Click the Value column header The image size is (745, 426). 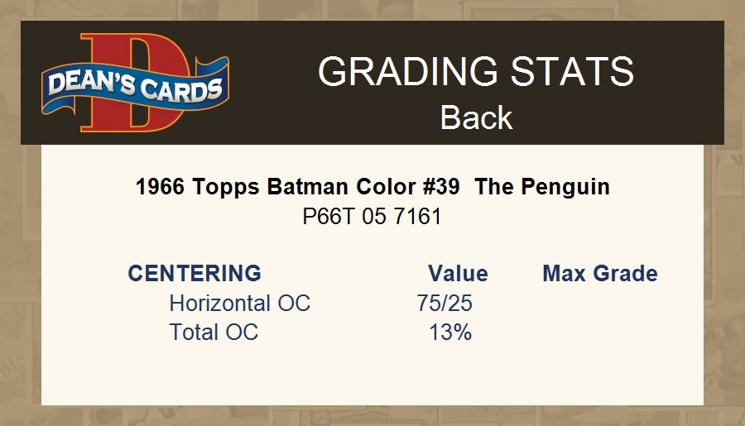click(458, 274)
